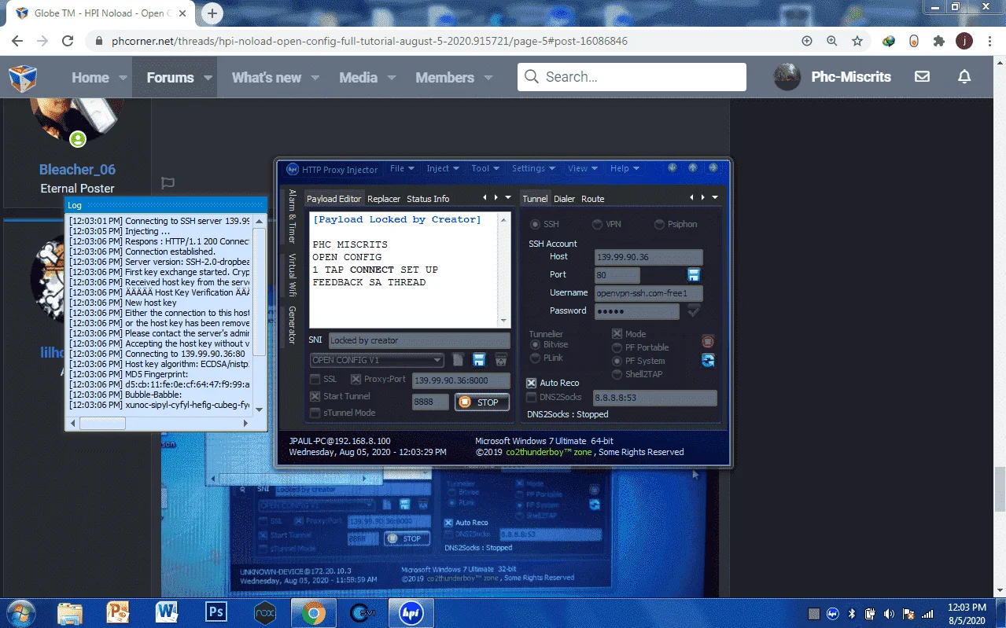The image size is (1006, 628).
Task: Click the blue refresh arrows icon beside PF System
Action: pos(708,360)
